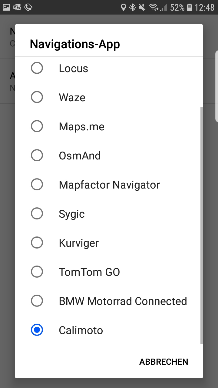Click the selected Calimoto radio button

[x=37, y=330]
